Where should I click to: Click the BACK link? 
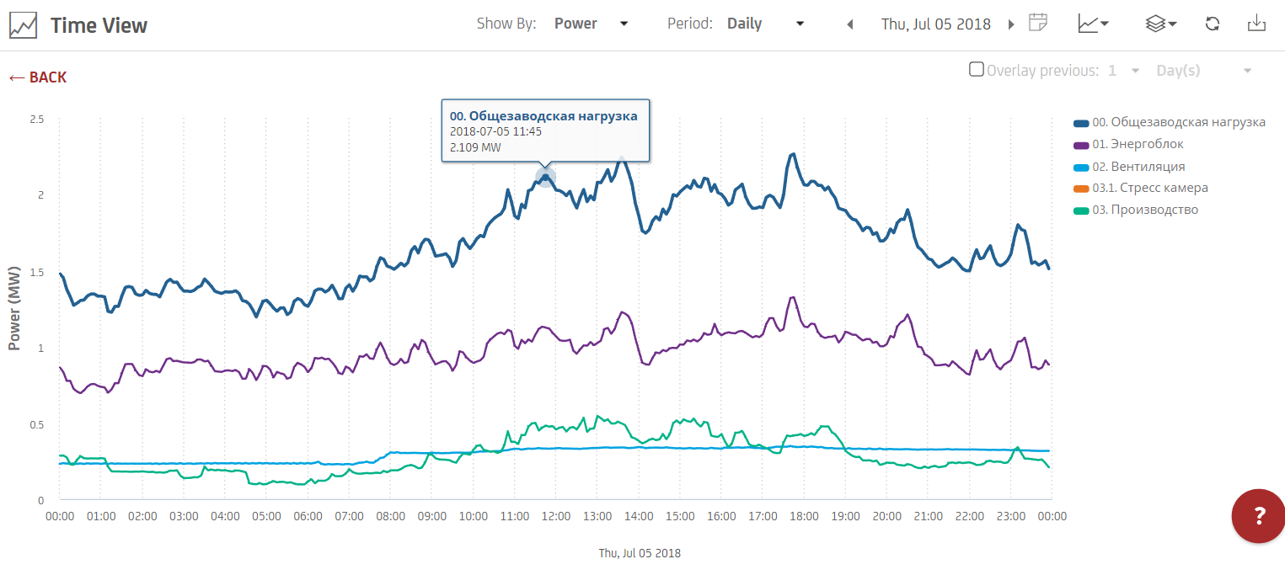click(37, 77)
